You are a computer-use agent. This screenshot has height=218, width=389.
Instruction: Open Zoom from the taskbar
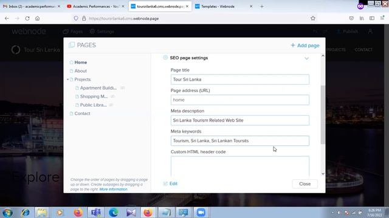tap(201, 213)
